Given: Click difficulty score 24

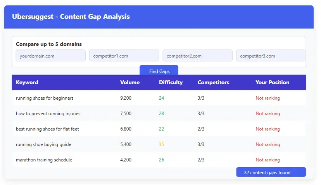Looking at the screenshot, I should click(x=162, y=98).
